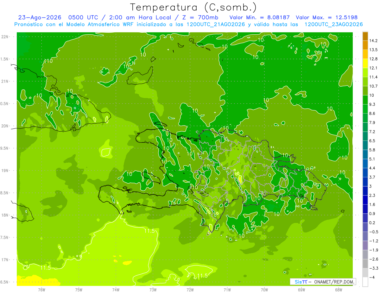
Task: Click the validity text '1200UTC_23AGO2026'
Action: [x=333, y=24]
